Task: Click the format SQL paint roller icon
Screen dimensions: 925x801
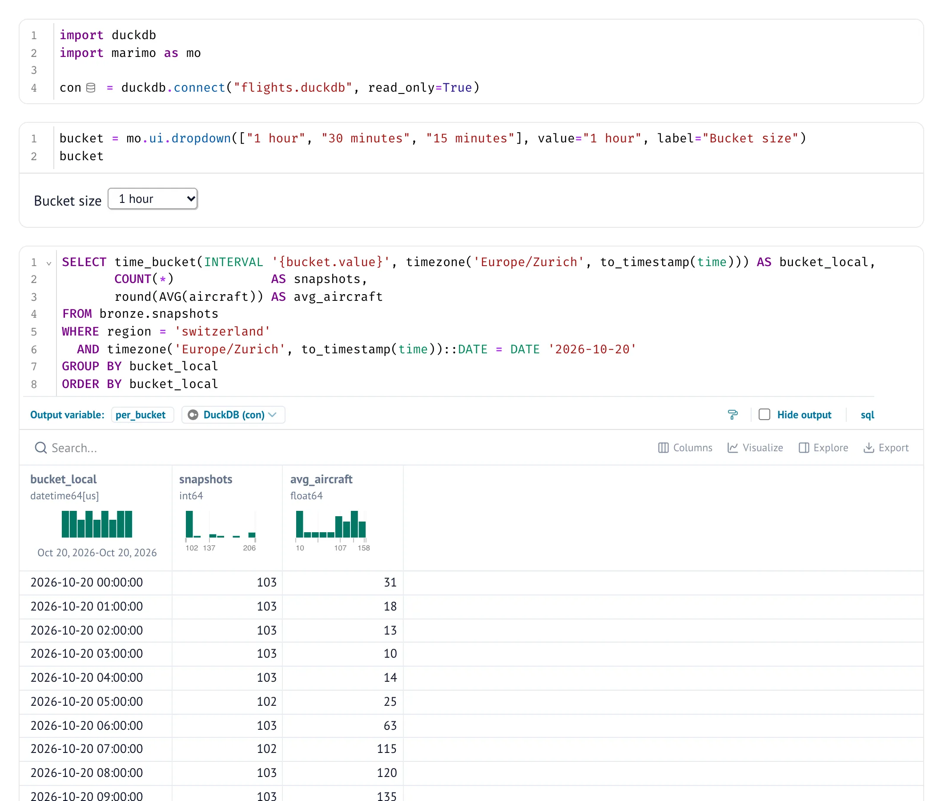Action: 732,415
